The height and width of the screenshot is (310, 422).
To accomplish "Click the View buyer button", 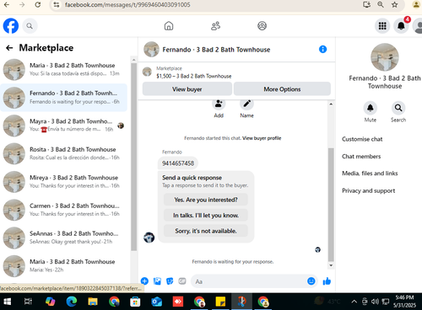I will [x=187, y=89].
